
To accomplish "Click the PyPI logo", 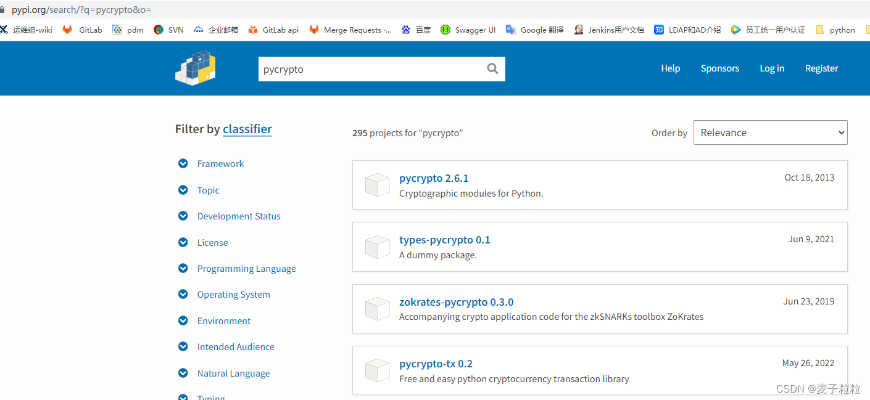I will pos(195,68).
